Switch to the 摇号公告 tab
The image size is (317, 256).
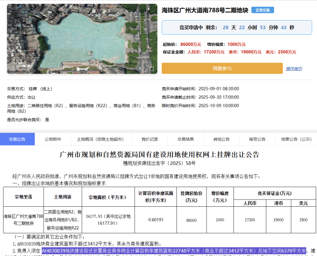[257, 139]
